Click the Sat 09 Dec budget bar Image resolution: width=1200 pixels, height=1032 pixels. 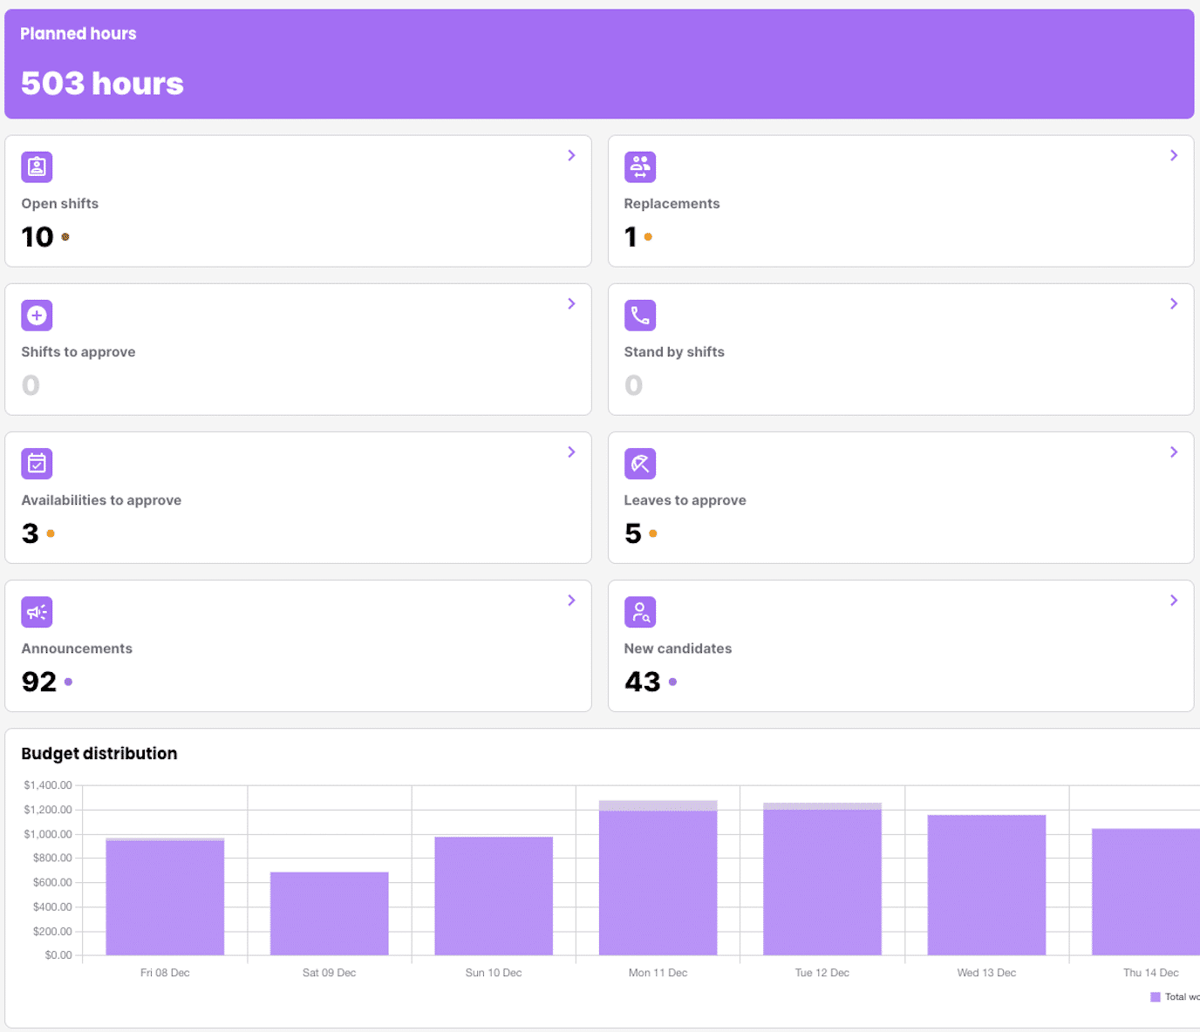pyautogui.click(x=329, y=913)
